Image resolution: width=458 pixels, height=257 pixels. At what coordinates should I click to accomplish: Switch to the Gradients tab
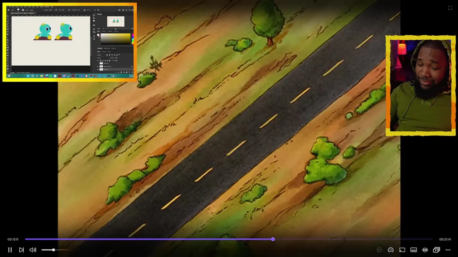pos(110,31)
